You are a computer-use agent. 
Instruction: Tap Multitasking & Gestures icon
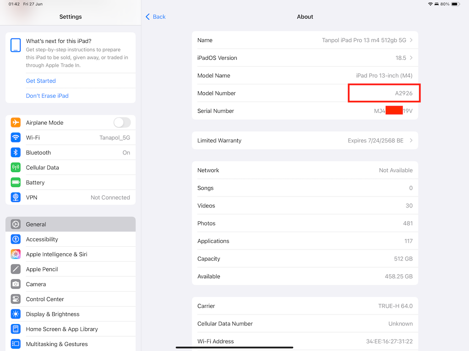16,344
